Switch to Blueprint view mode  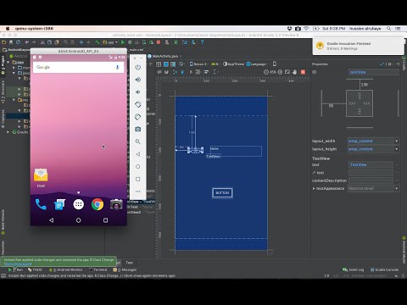[x=166, y=64]
